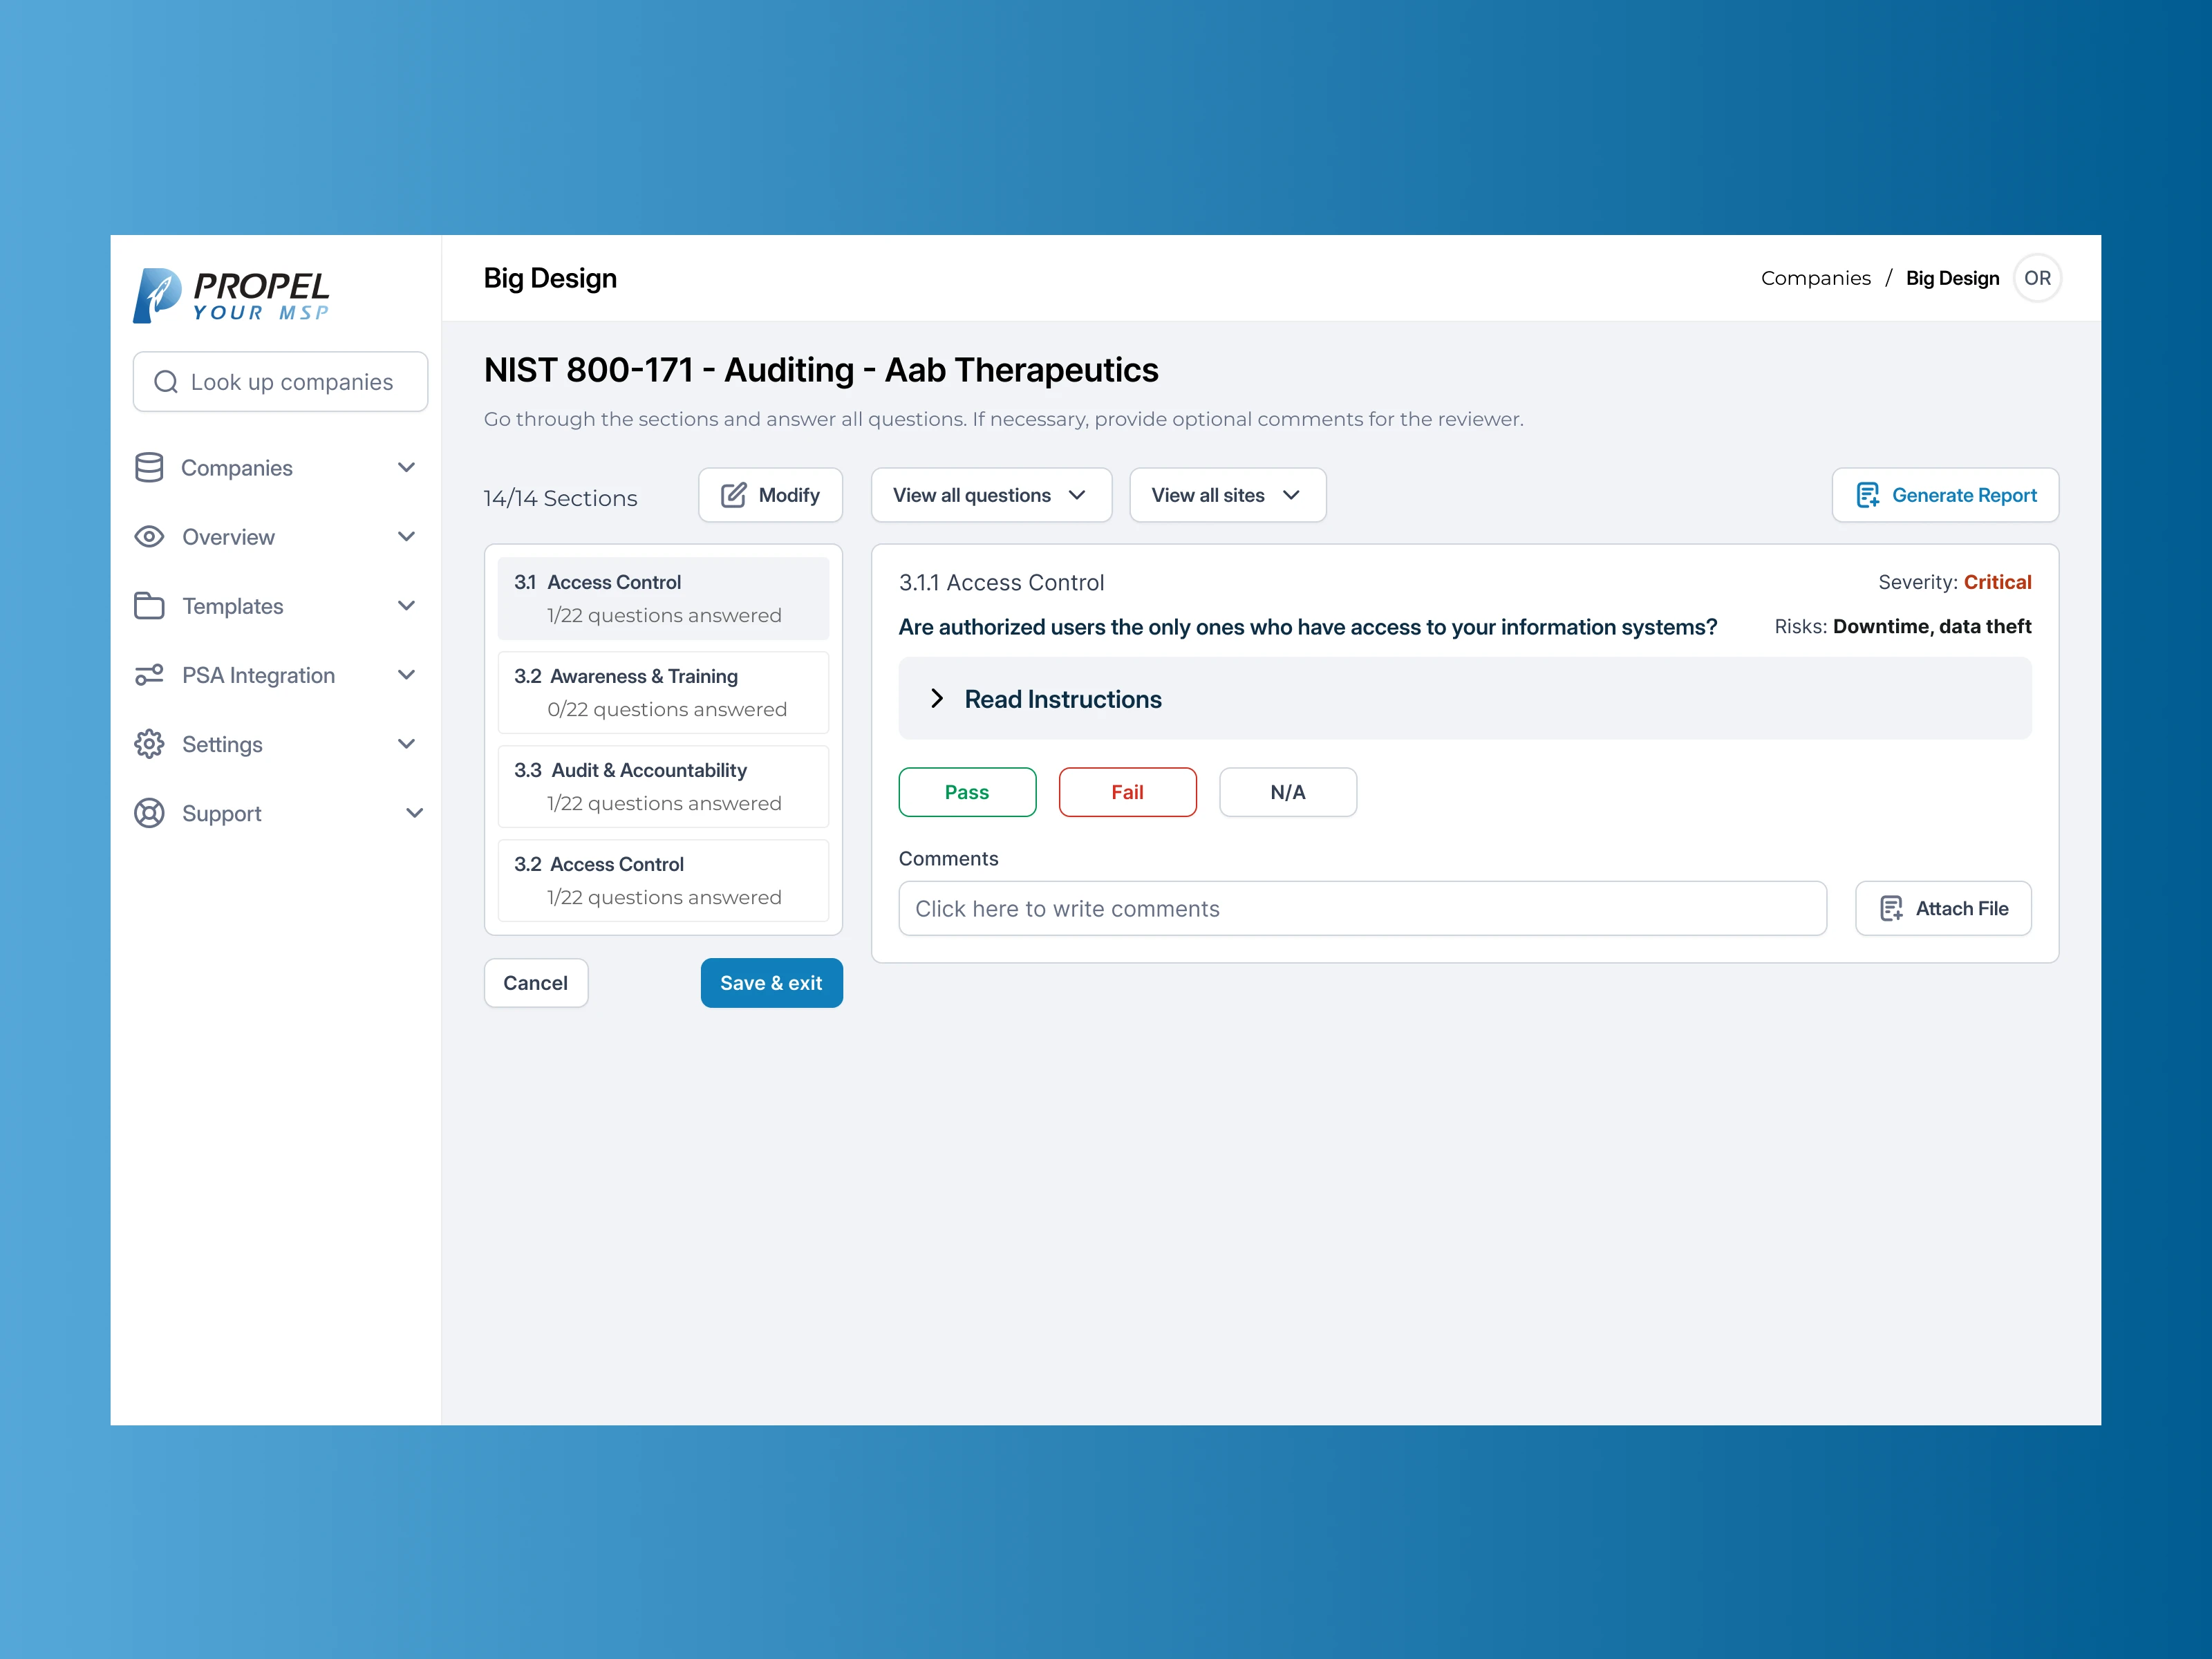2212x1659 pixels.
Task: Click Save & exit
Action: 771,983
